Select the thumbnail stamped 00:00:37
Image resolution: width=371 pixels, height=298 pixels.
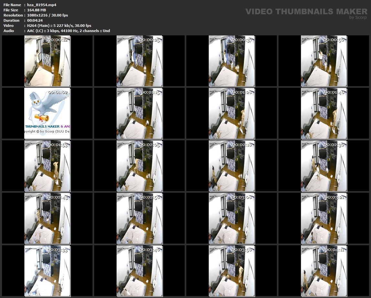pyautogui.click(x=232, y=61)
